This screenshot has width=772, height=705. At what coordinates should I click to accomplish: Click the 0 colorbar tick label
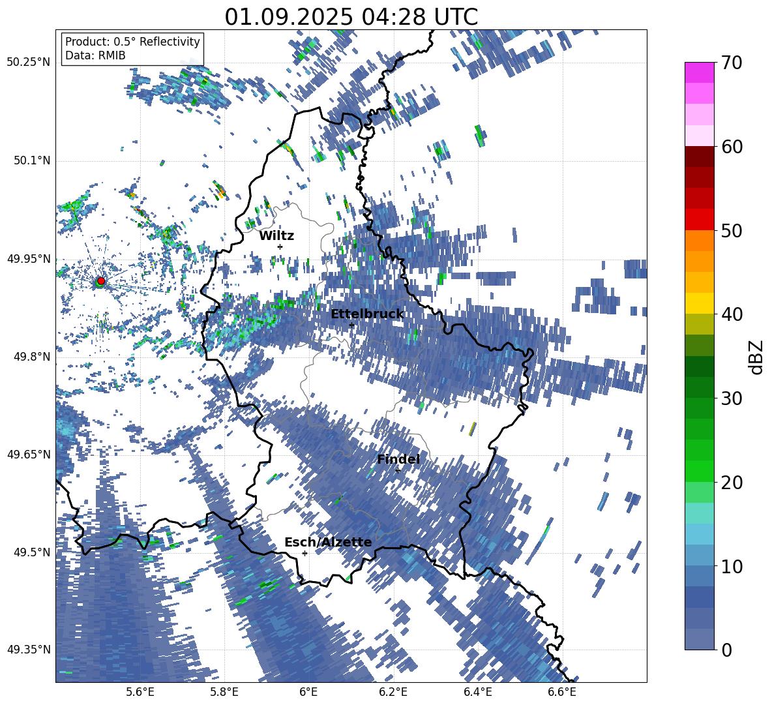pos(726,650)
